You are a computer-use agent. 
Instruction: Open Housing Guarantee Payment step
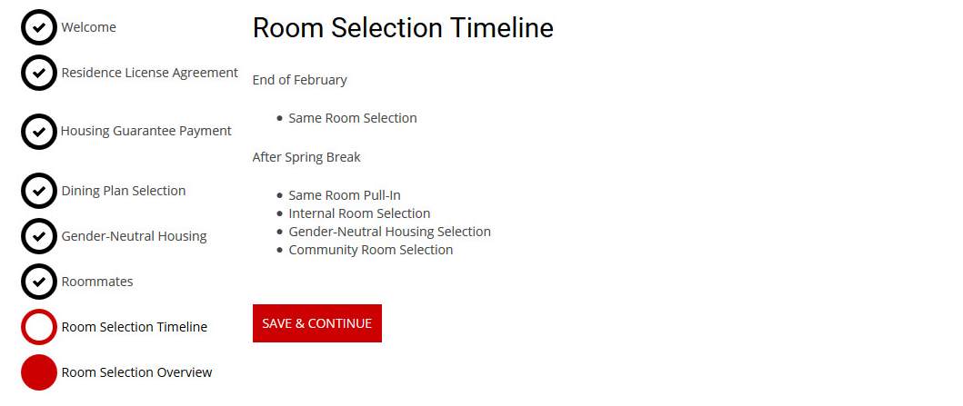pos(145,131)
